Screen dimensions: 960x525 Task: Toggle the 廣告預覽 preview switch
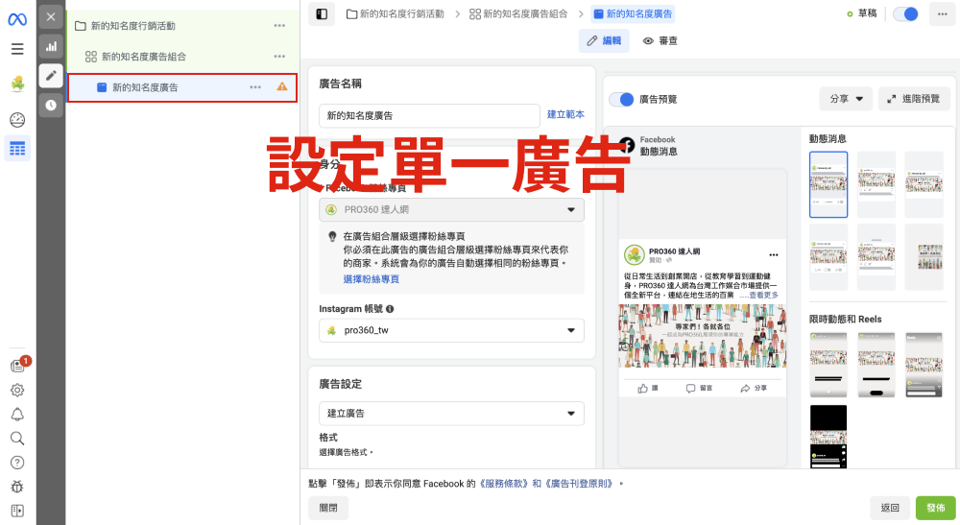pyautogui.click(x=623, y=99)
